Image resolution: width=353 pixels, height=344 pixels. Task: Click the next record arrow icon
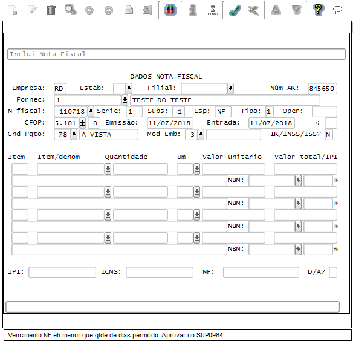point(109,10)
